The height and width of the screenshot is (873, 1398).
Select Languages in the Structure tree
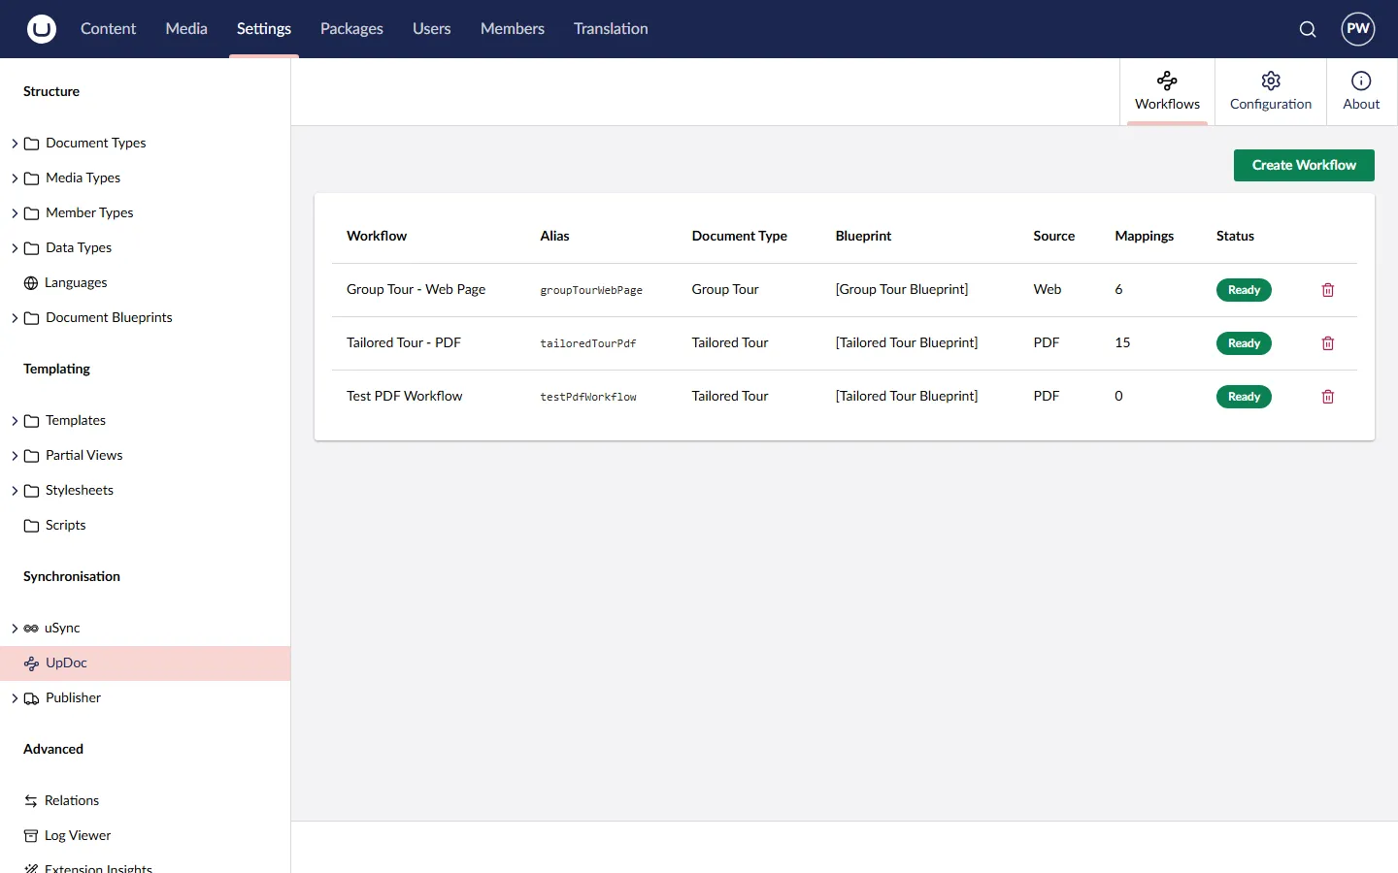pyautogui.click(x=76, y=283)
